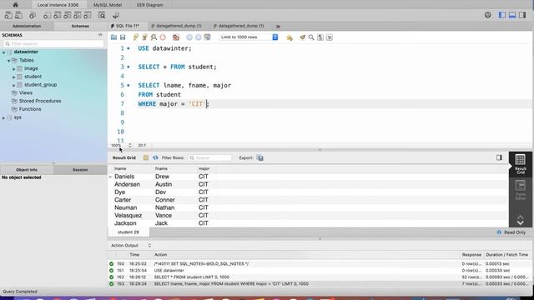534x300 pixels.
Task: Create a new table icon
Action: click(58, 15)
